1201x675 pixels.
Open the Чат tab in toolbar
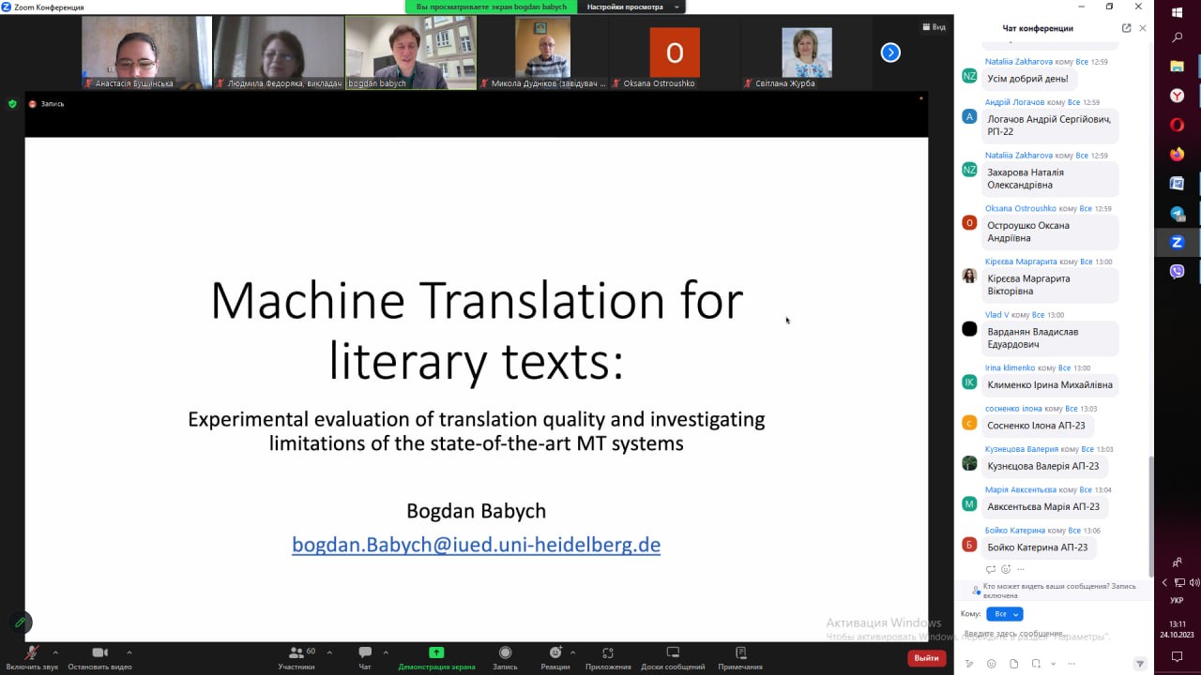365,653
